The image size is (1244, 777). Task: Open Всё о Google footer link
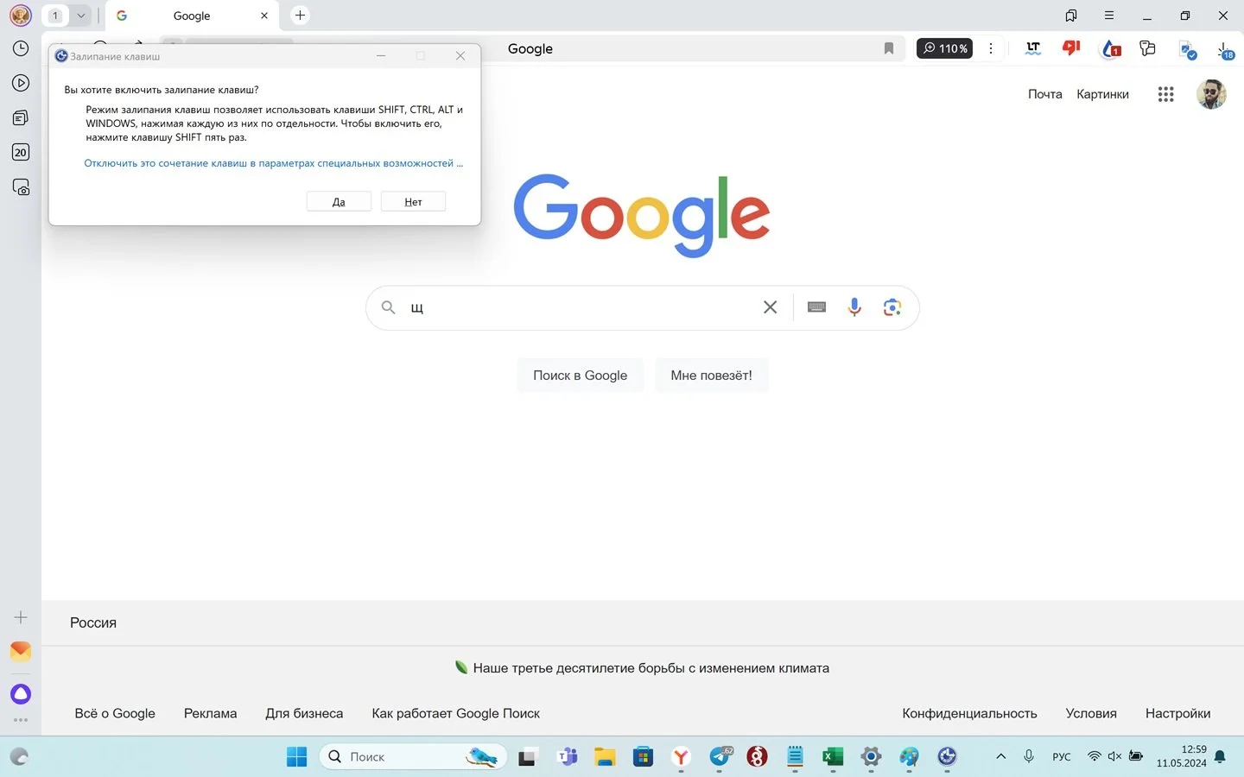coord(115,713)
